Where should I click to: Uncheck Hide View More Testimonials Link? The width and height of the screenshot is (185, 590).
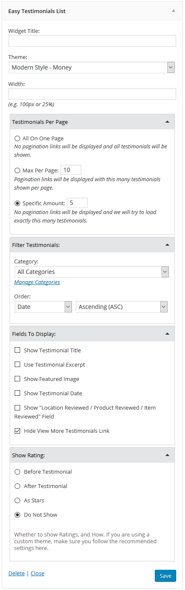click(17, 431)
